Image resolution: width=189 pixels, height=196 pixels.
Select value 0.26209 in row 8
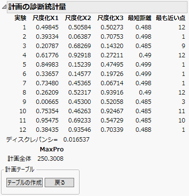pyautogui.click(x=47, y=93)
